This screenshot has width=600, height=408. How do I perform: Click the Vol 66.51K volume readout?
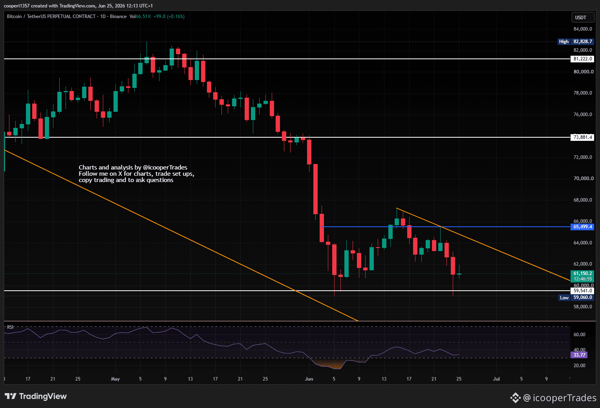coord(140,16)
